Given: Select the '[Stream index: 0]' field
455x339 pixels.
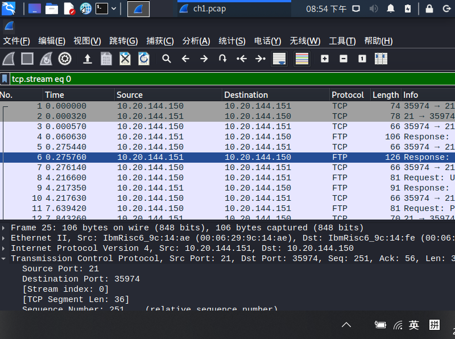Looking at the screenshot, I should click(x=65, y=290).
